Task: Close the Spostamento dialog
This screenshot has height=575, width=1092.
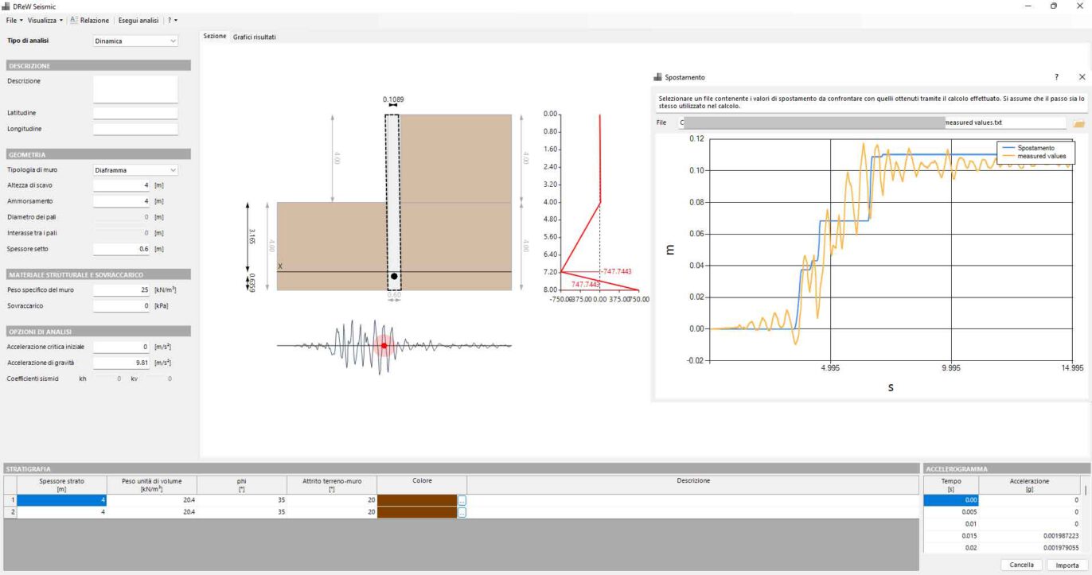Action: coord(1081,77)
